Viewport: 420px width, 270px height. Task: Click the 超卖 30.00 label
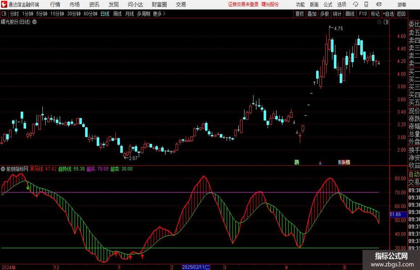121,168
